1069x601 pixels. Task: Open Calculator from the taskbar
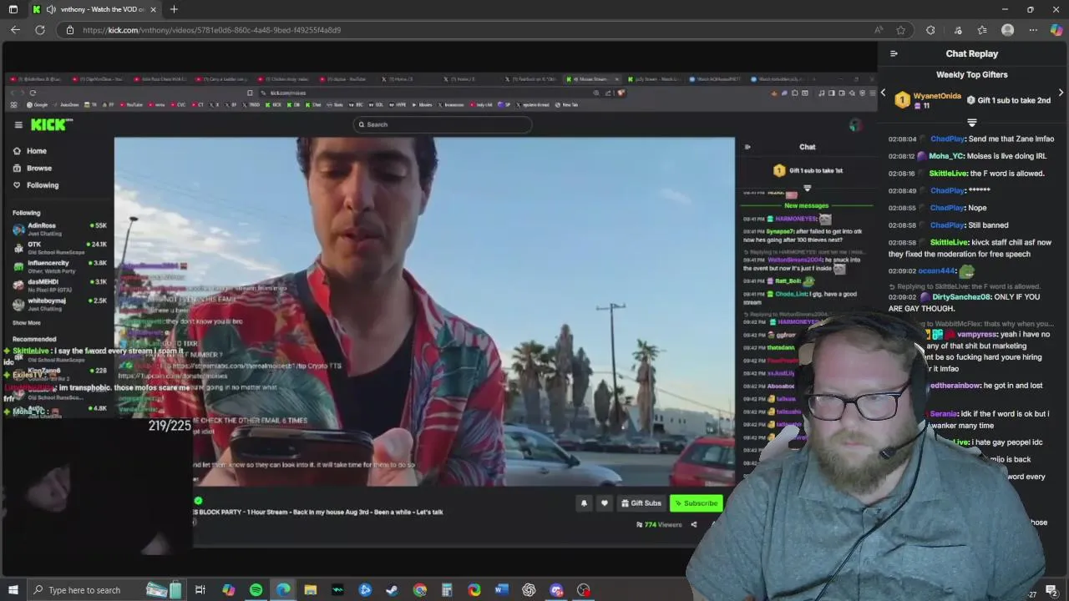point(447,590)
